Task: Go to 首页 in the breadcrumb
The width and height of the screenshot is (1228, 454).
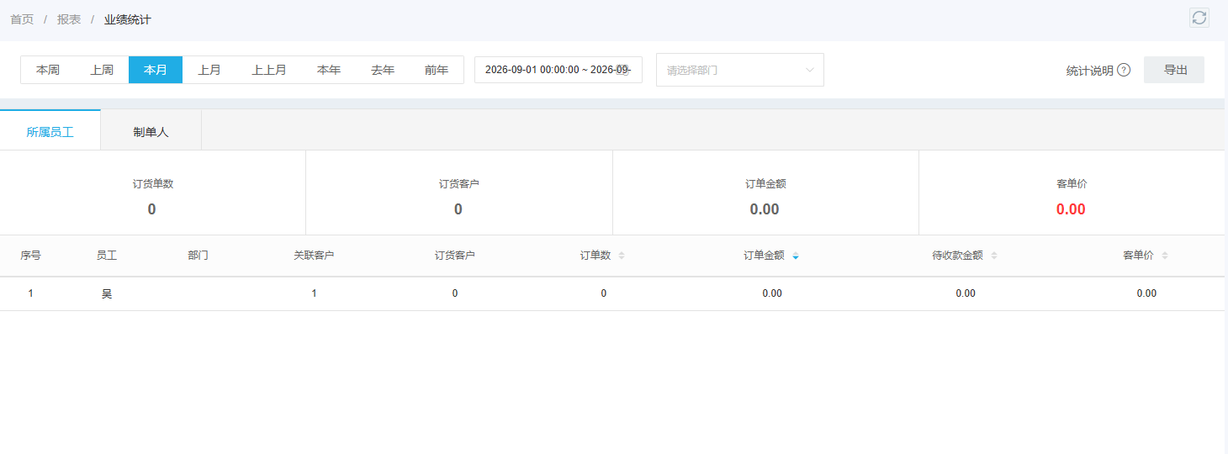Action: (x=22, y=19)
